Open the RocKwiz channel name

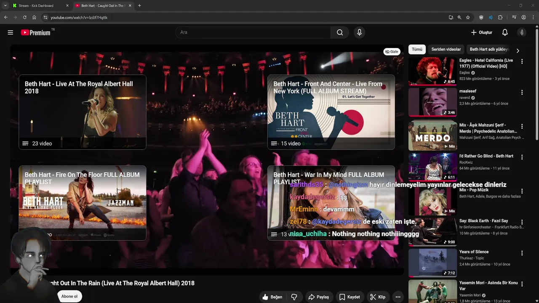click(x=466, y=162)
